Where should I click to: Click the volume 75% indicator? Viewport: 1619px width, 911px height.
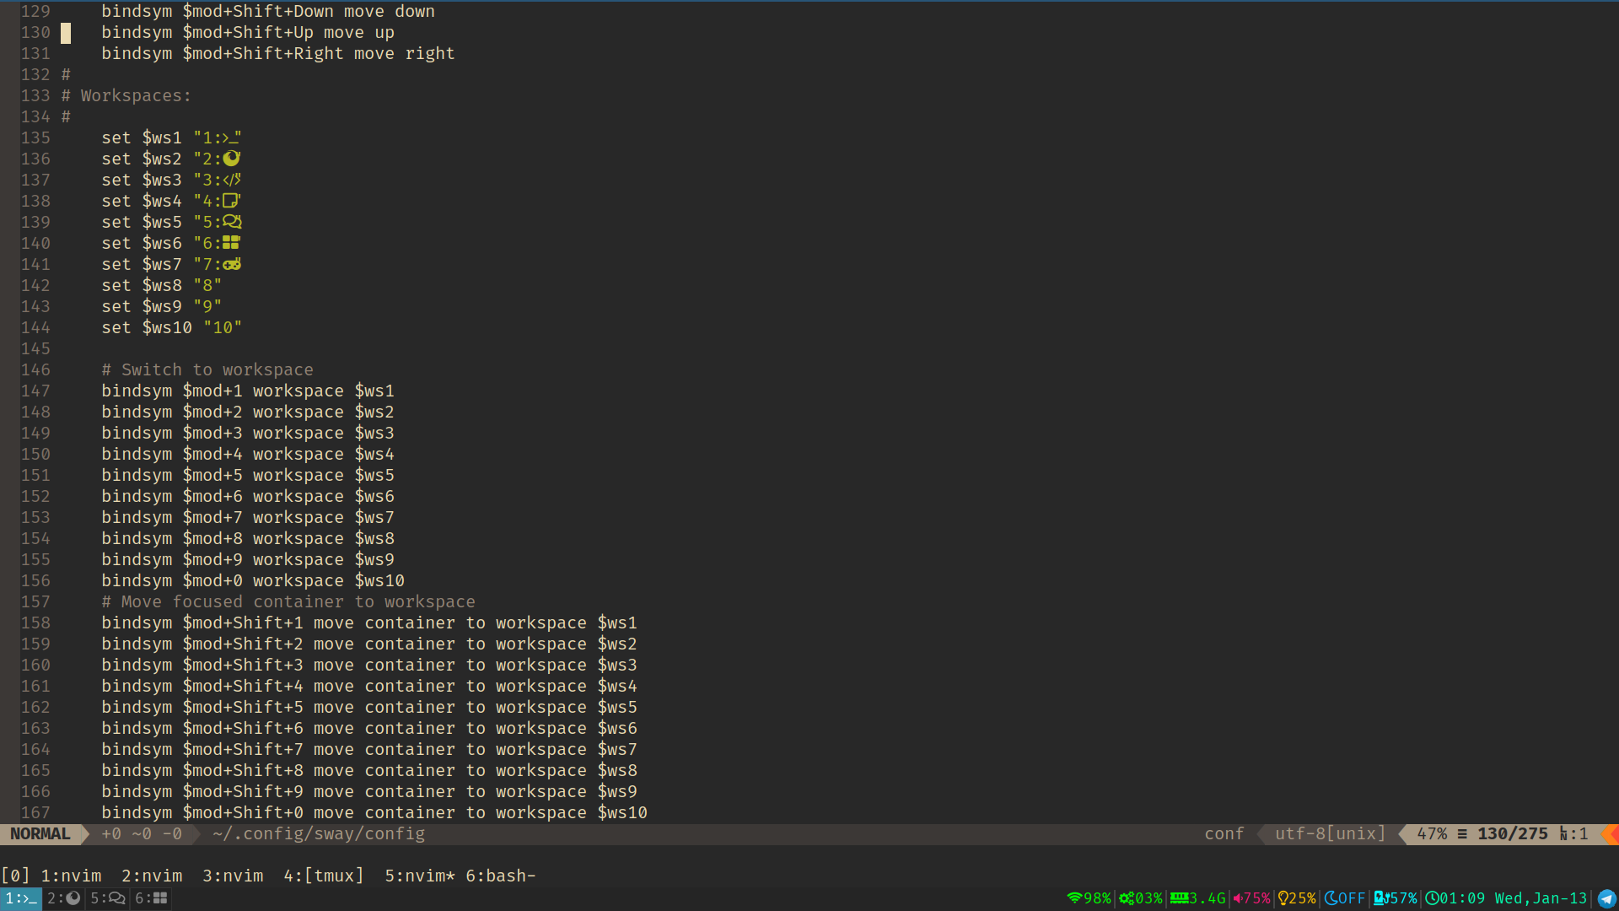tap(1251, 898)
